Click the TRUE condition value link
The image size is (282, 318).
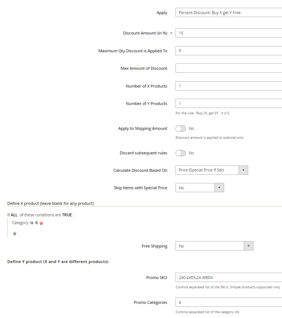pyautogui.click(x=67, y=215)
